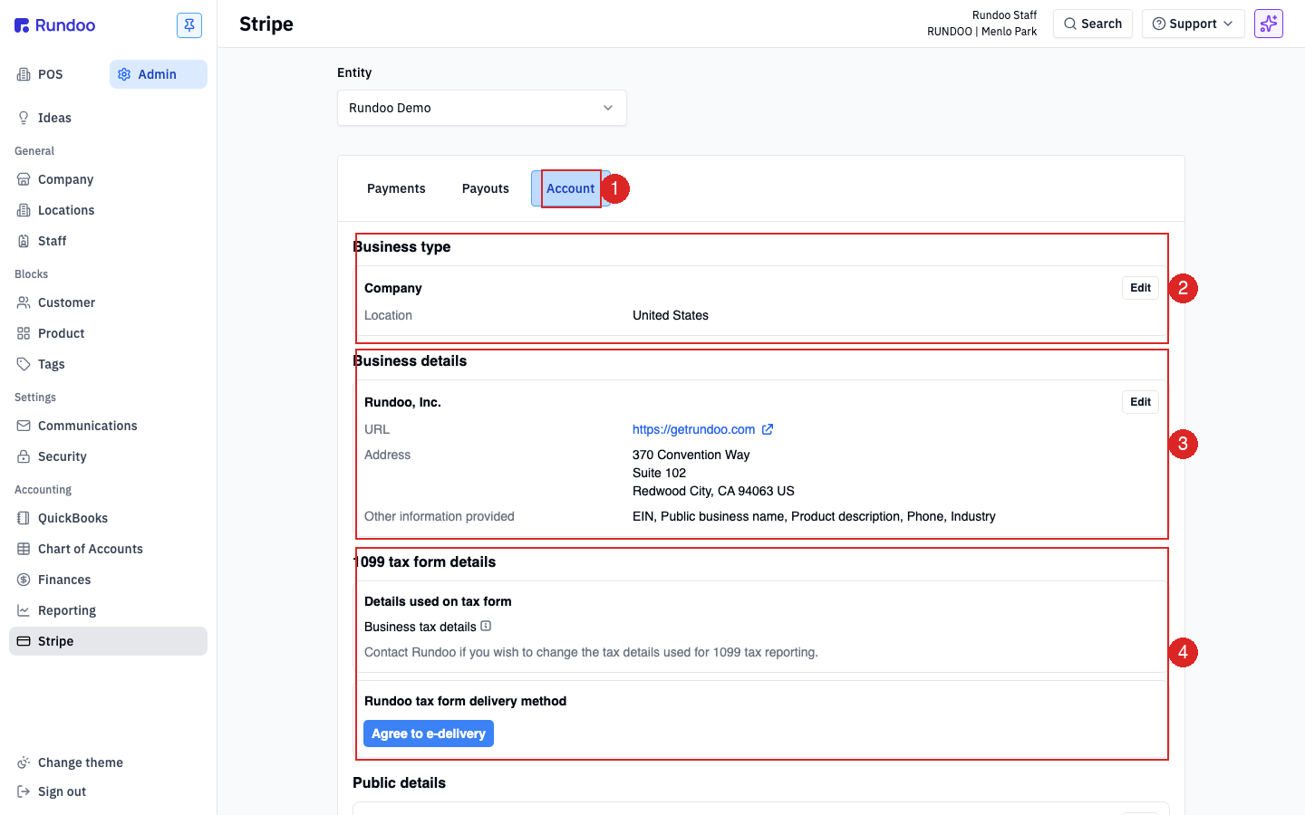Click the Staff badge icon

point(24,241)
